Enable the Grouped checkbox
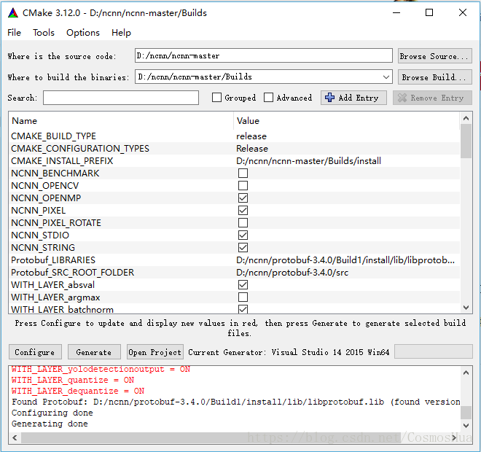 point(217,98)
